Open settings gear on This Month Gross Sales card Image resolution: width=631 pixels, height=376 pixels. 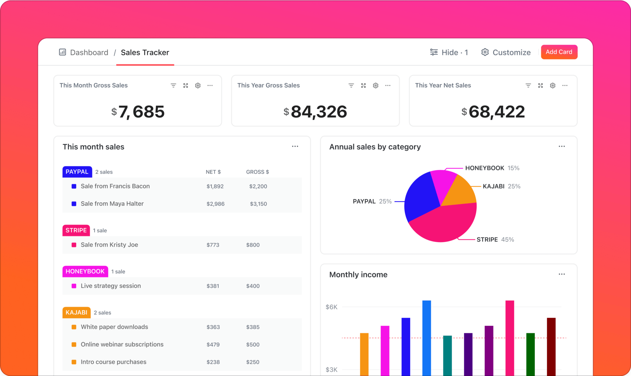click(198, 85)
